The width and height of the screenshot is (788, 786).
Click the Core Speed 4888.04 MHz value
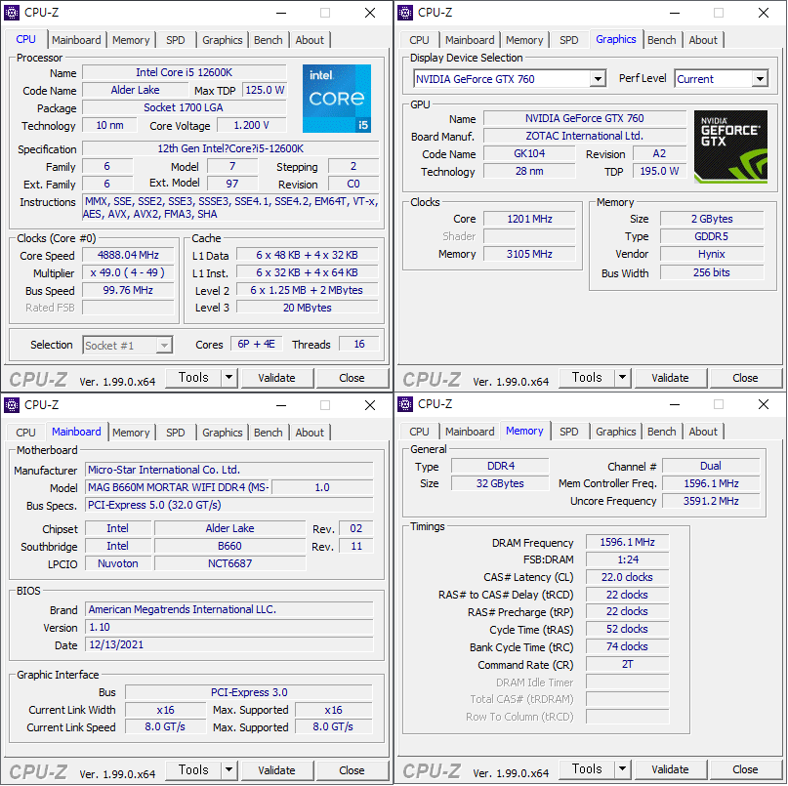click(128, 255)
